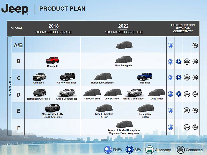The image size is (207, 155).
Task: Select the 2022 Grand Commander image
Action: [135, 92]
